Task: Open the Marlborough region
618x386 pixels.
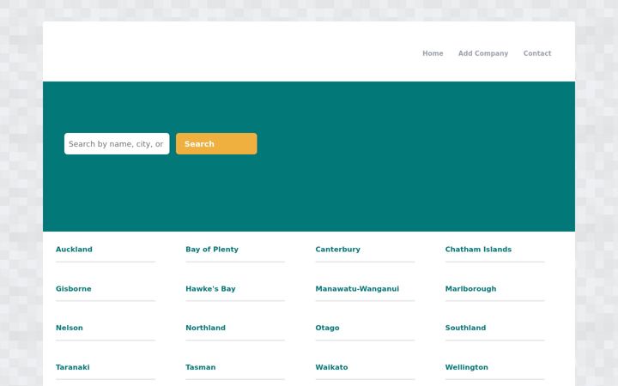Action: pos(470,289)
